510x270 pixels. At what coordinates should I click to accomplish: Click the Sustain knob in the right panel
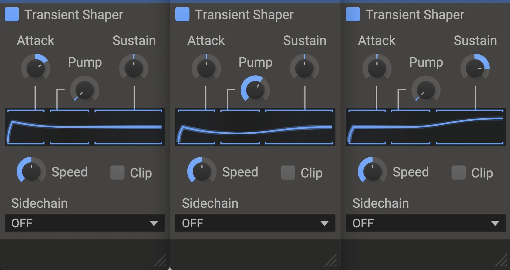[x=475, y=68]
